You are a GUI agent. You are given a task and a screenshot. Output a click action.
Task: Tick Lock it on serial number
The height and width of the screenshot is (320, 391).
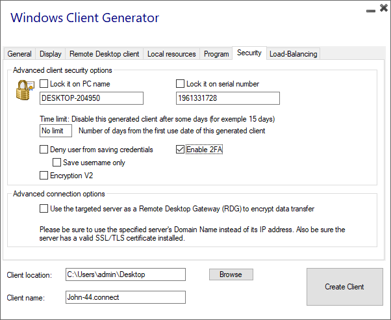[181, 84]
